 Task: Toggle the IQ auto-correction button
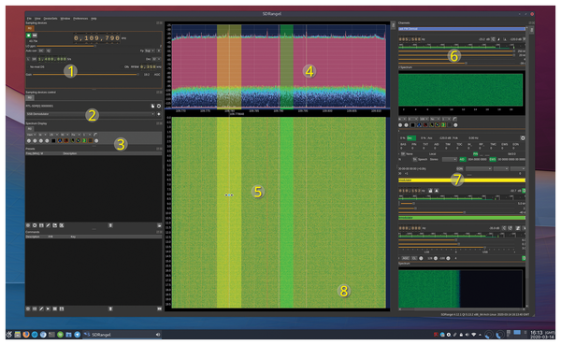[49, 50]
